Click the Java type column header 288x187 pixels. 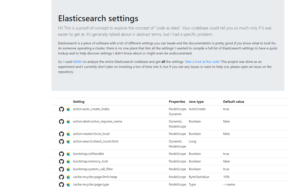196,102
